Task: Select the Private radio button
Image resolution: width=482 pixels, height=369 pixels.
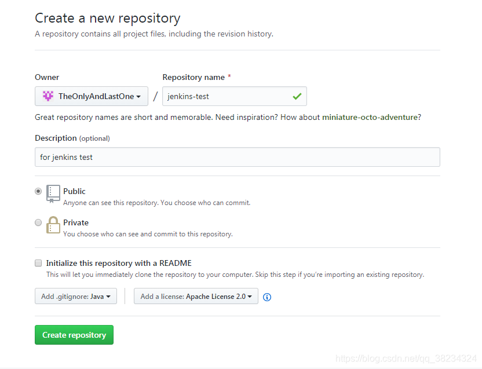Action: click(x=38, y=222)
